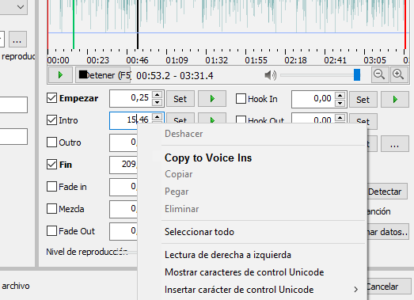414x300 pixels.
Task: Click the speaker volume icon
Action: pyautogui.click(x=271, y=75)
